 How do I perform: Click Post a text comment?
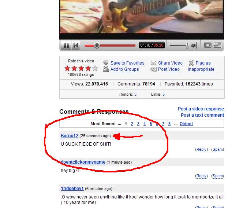point(202,115)
